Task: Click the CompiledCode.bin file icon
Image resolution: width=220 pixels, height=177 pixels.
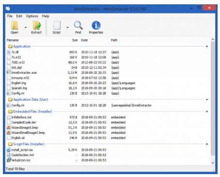Action: (9, 122)
